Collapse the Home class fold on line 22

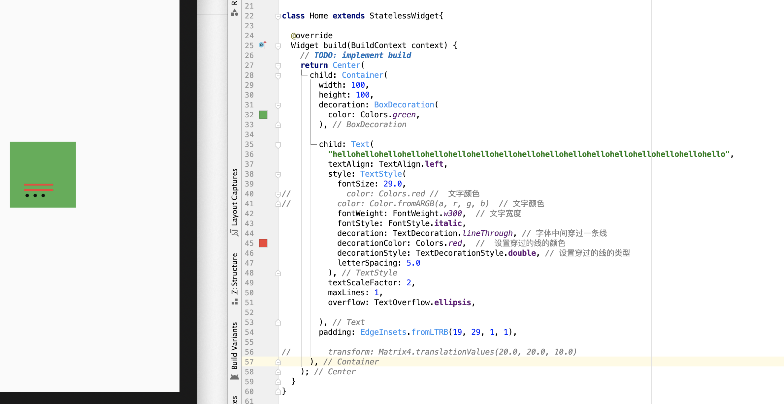coord(278,16)
